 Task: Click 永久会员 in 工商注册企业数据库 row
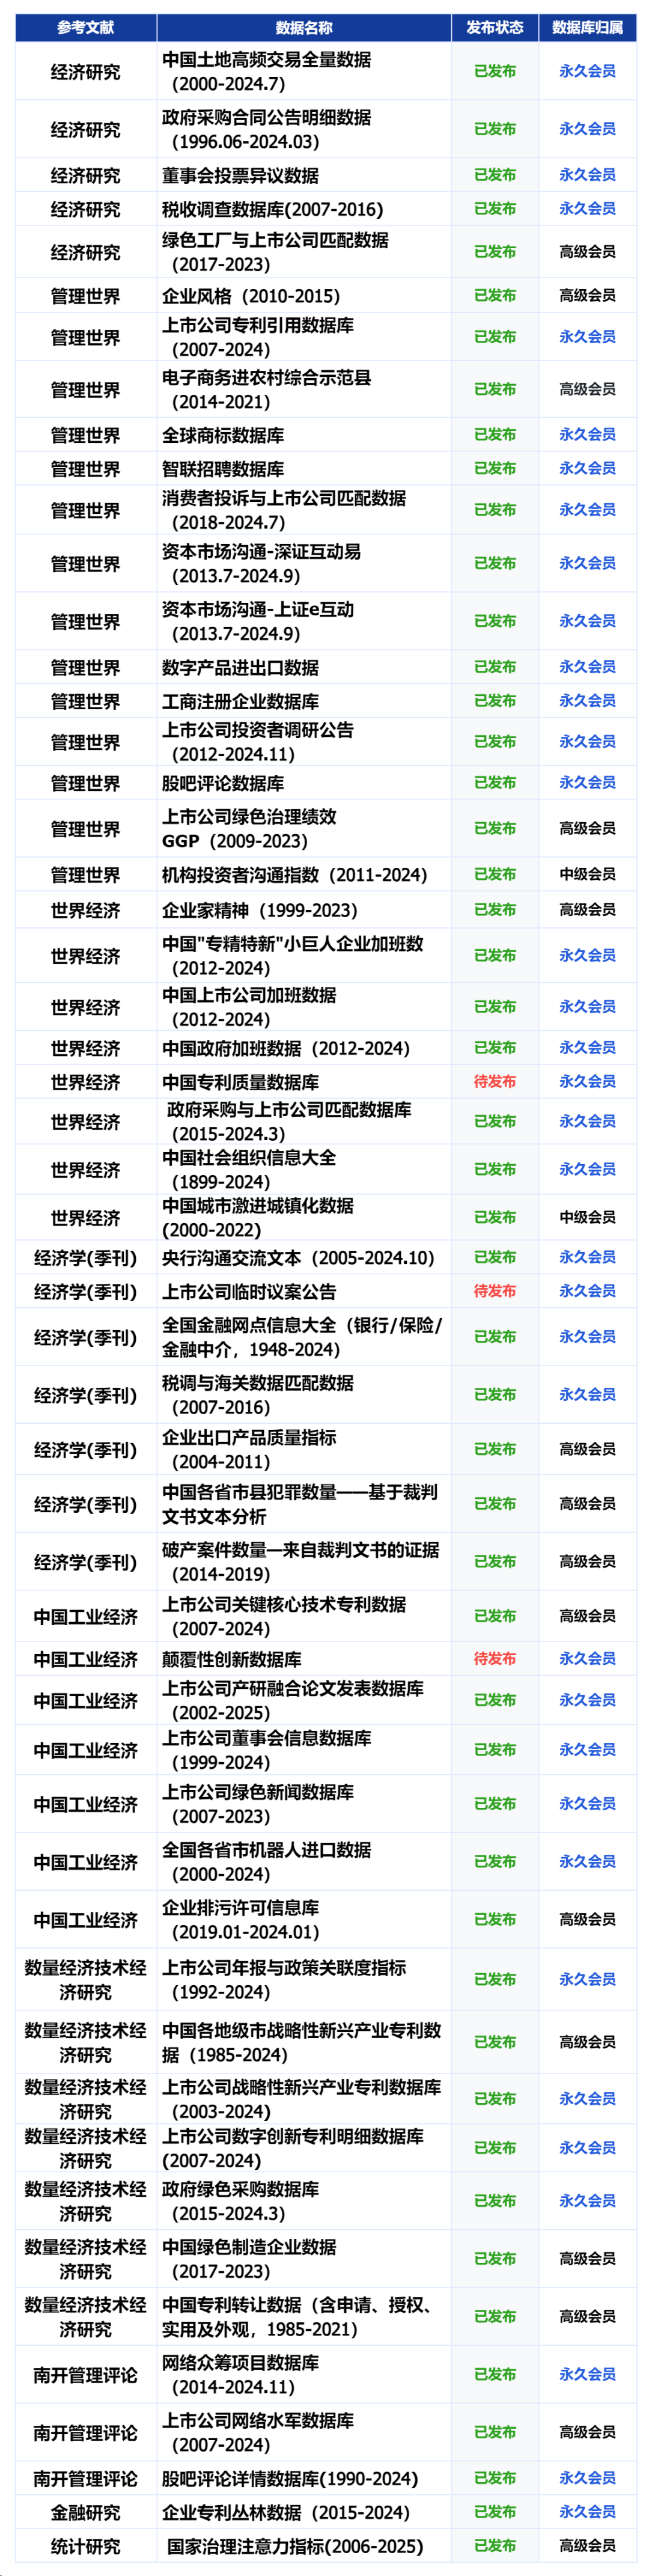point(587,701)
